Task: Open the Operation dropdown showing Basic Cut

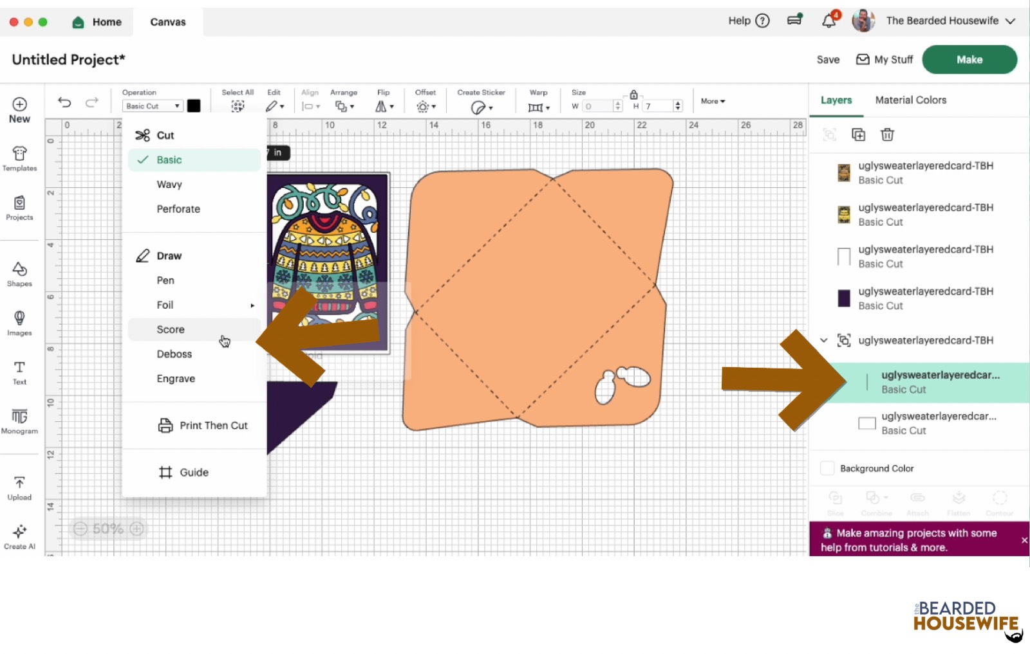Action: (153, 106)
